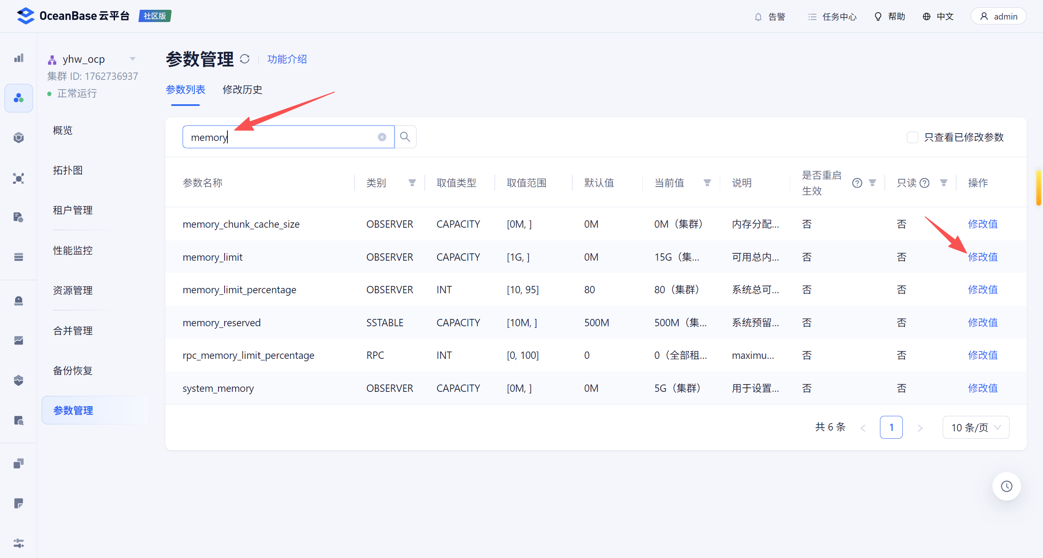Image resolution: width=1043 pixels, height=558 pixels.
Task: Open the 帮助 lightbulb icon
Action: [x=878, y=17]
